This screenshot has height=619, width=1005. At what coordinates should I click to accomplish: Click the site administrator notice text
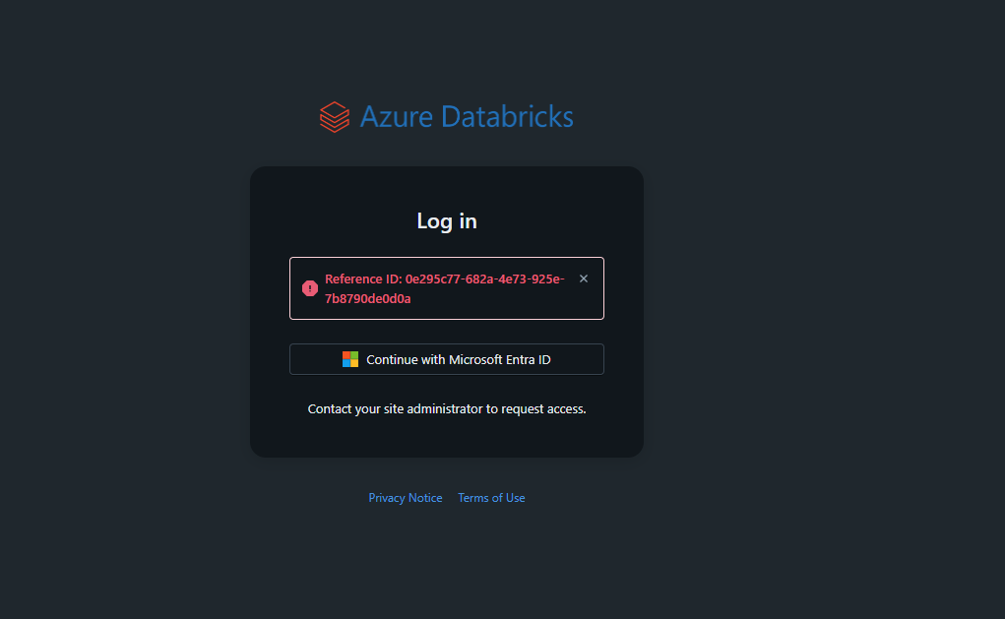click(446, 408)
